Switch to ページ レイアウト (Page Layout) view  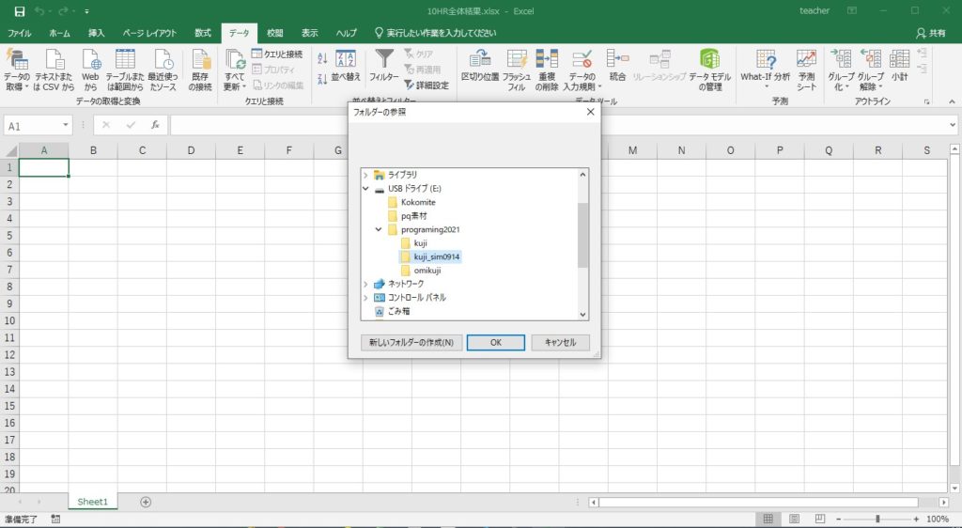pos(794,519)
